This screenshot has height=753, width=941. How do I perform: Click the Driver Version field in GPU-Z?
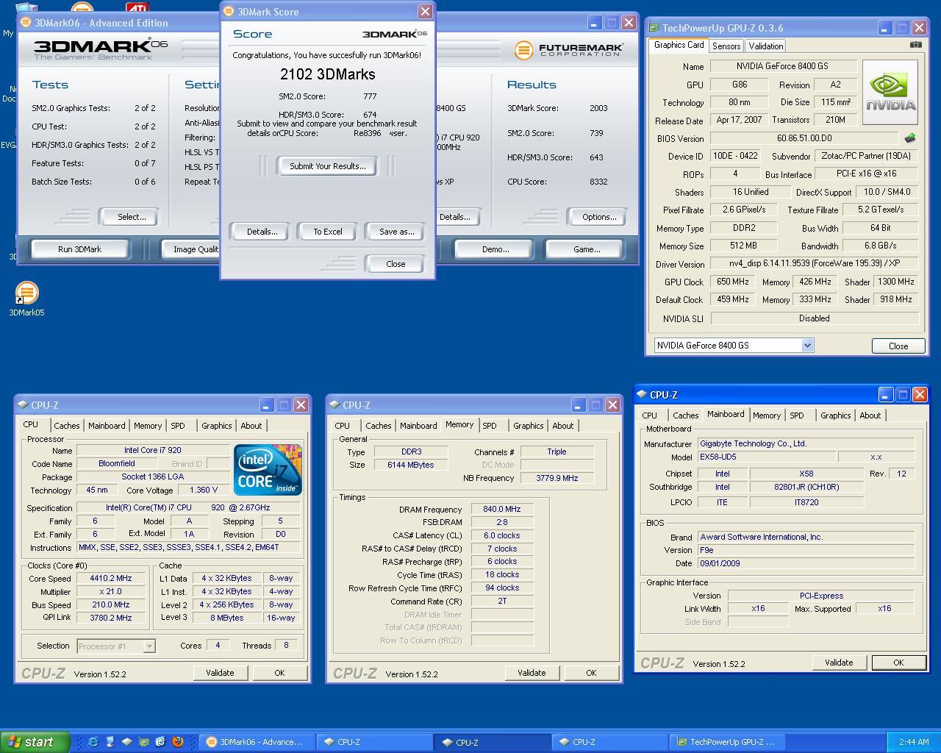[x=815, y=263]
